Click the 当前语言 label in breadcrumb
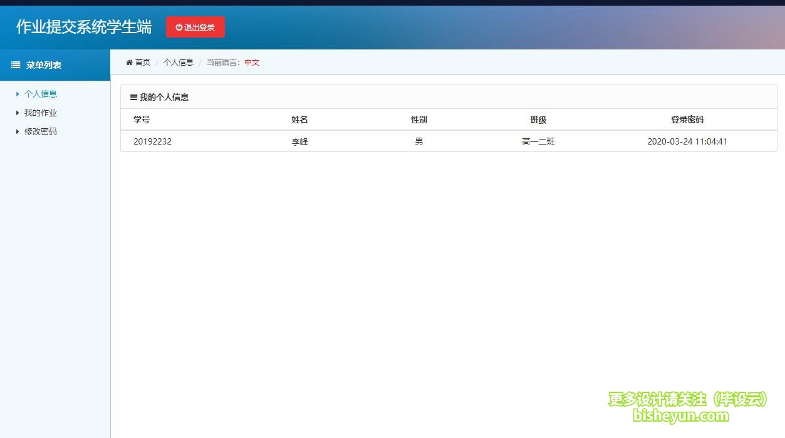 coord(222,63)
